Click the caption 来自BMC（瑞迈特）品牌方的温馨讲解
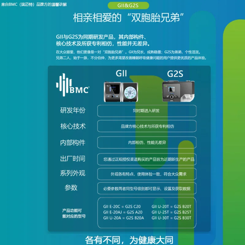Screen dimensions: 245x245 [34, 4]
